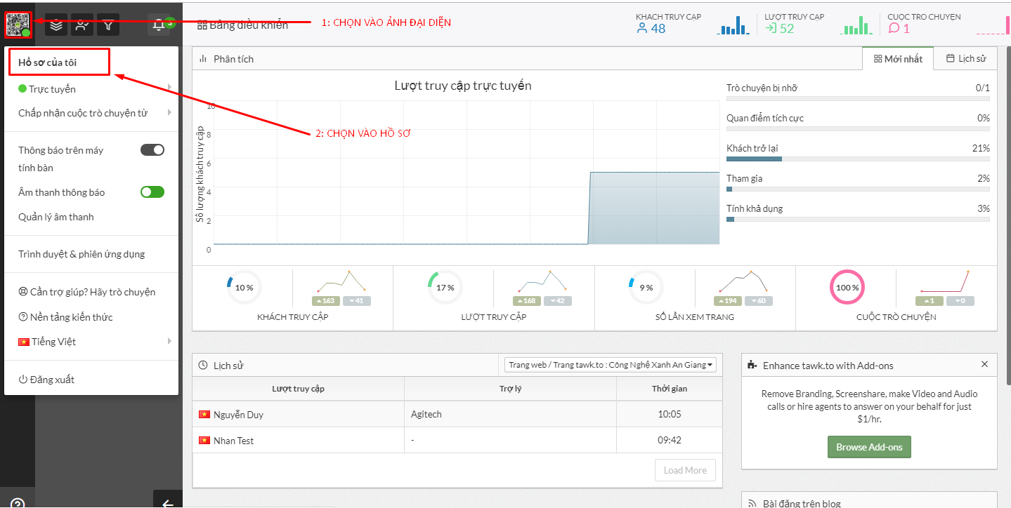Click the Browse Add-ons button
The width and height of the screenshot is (1011, 508).
point(869,447)
